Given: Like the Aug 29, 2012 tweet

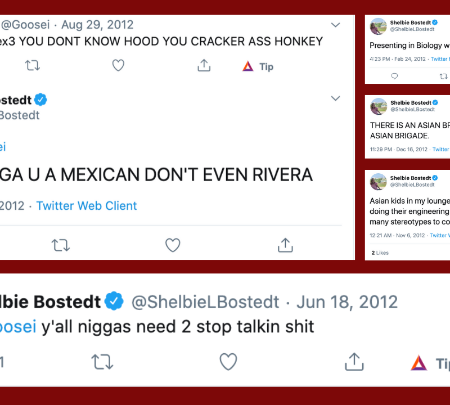Looking at the screenshot, I should click(x=118, y=66).
